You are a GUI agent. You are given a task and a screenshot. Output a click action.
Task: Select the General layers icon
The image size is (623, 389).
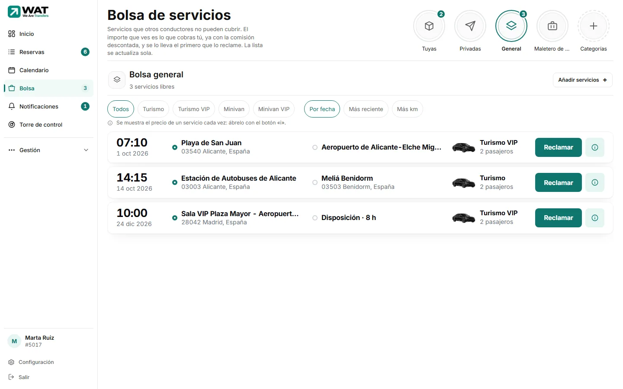point(511,26)
